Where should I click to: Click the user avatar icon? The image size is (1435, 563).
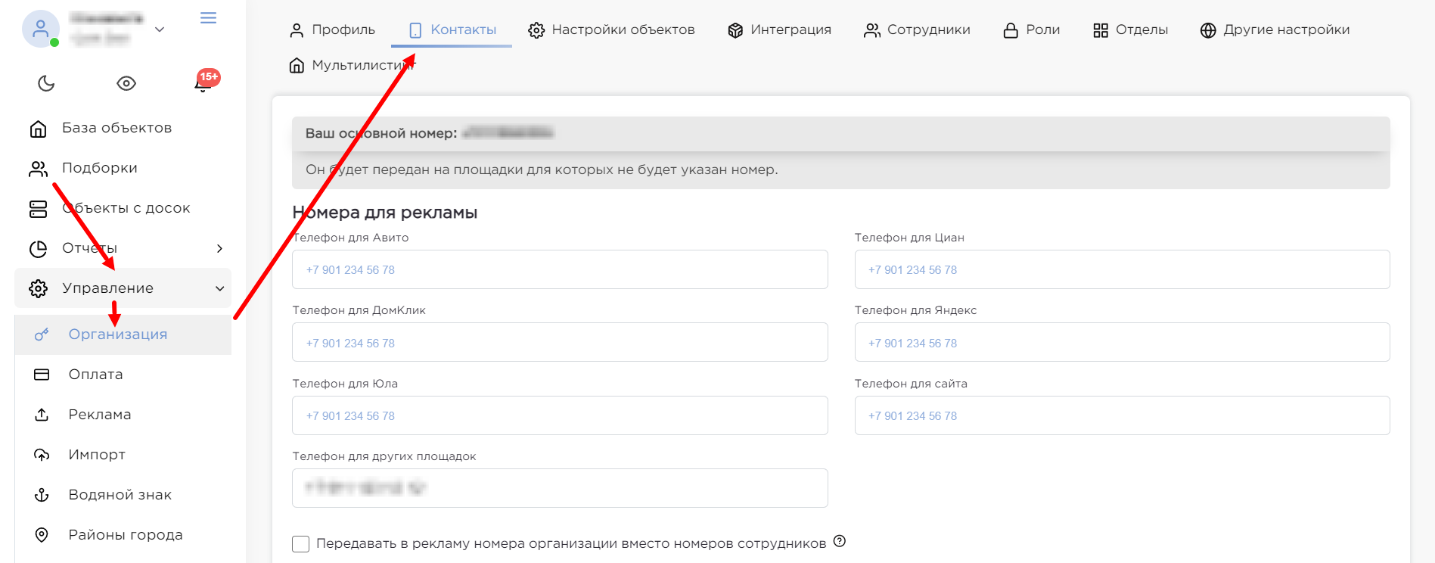tap(41, 29)
